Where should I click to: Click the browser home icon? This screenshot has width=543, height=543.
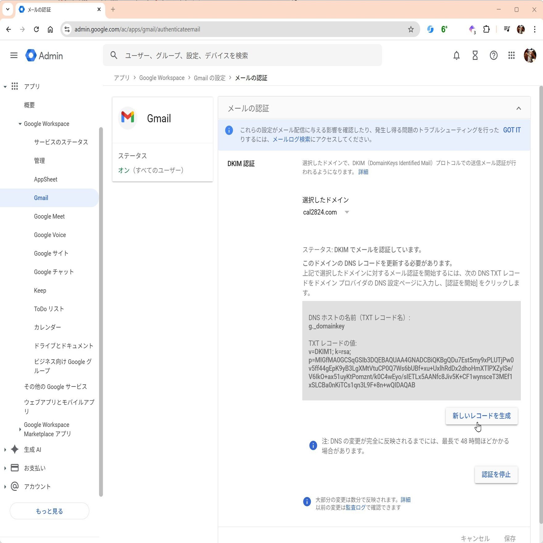click(50, 29)
